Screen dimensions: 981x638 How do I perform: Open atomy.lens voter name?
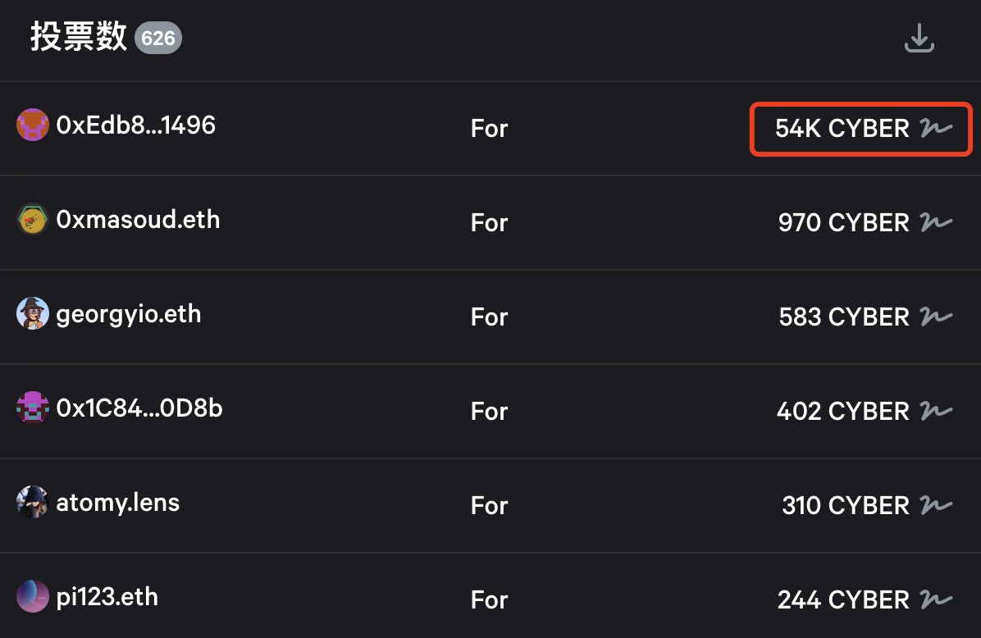click(117, 503)
